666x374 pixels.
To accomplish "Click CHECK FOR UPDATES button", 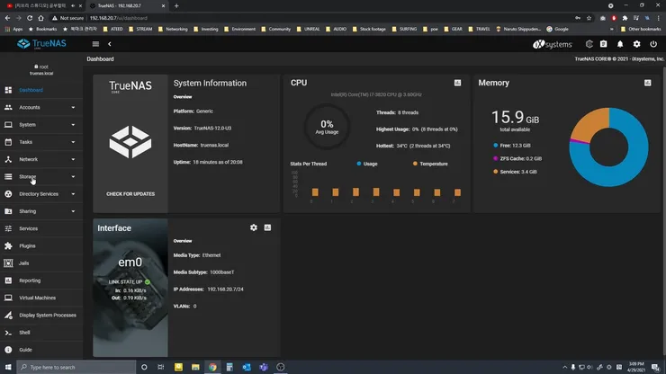I will [x=130, y=194].
